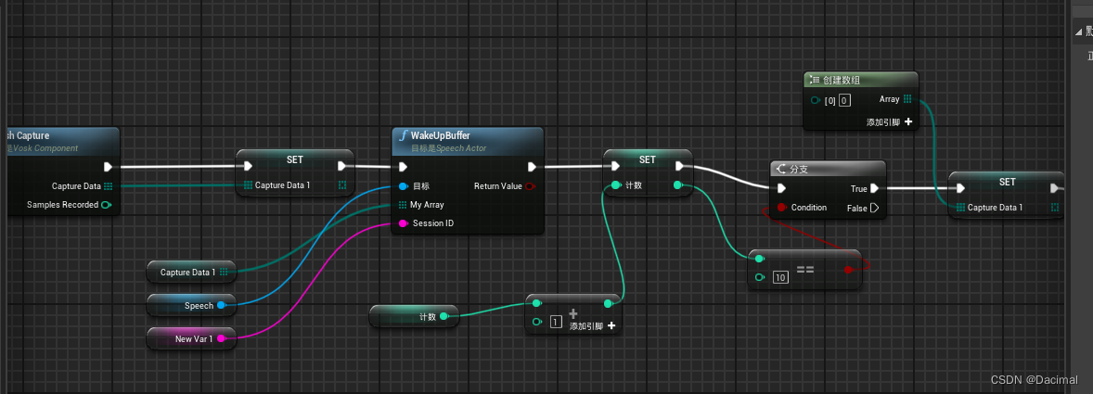1093x394 pixels.
Task: Click the WakeUpBuffer exec input pin
Action: coord(403,167)
